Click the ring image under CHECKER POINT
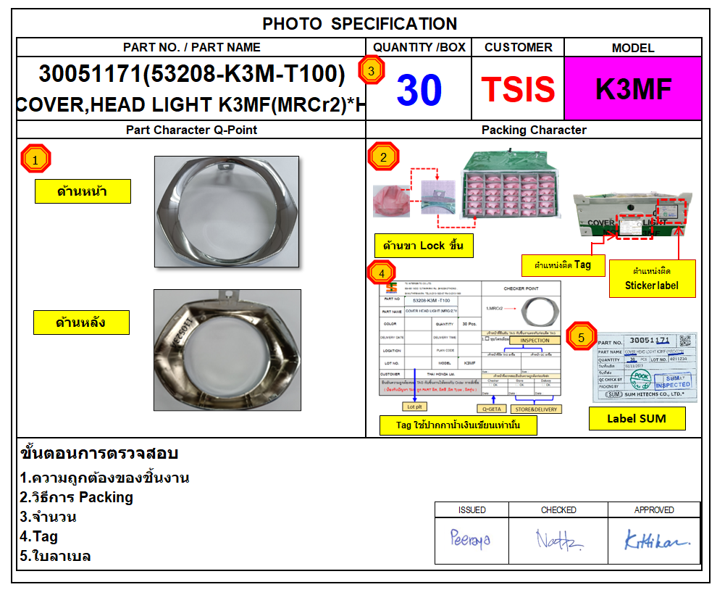This screenshot has height=595, width=725. (540, 312)
